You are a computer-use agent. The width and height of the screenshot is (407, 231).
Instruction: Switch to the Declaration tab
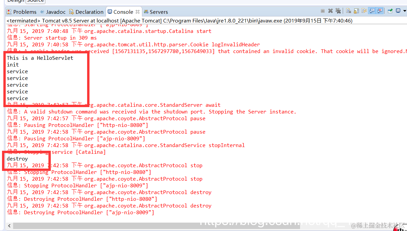[x=86, y=12]
